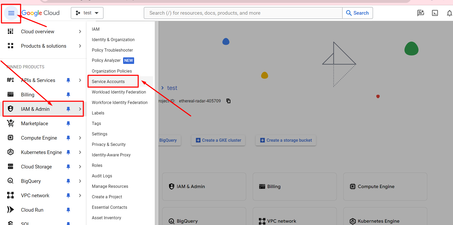Image resolution: width=453 pixels, height=225 pixels.
Task: Open the Kubernetes Engine quick access card
Action: click(x=385, y=216)
